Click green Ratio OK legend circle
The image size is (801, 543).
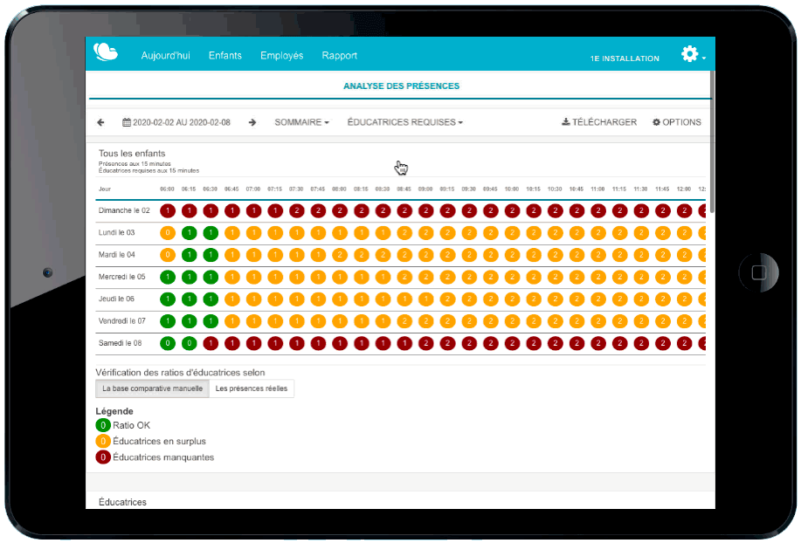click(103, 426)
